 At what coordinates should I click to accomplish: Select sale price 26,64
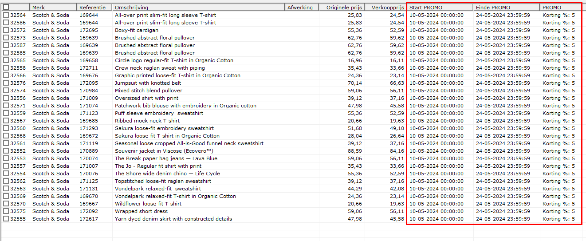point(397,136)
